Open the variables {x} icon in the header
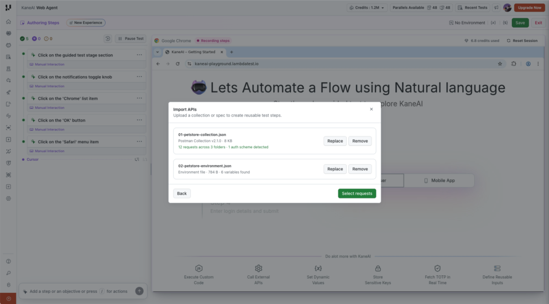This screenshot has width=549, height=304. tap(493, 23)
